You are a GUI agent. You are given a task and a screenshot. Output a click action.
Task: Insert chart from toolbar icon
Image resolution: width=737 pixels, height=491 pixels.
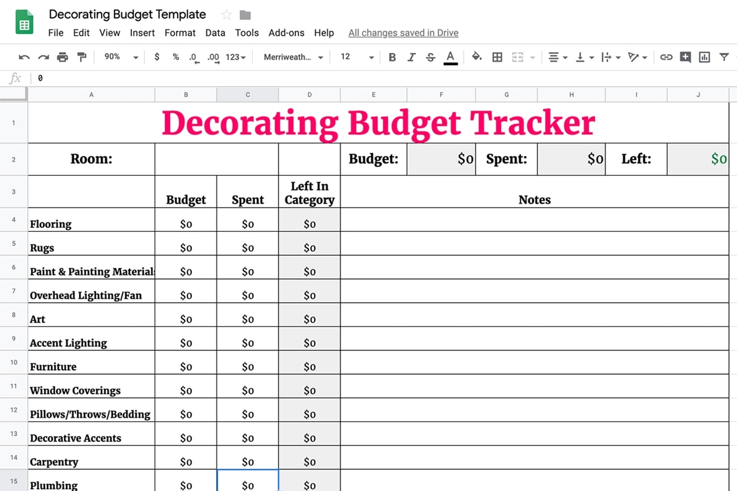(705, 57)
